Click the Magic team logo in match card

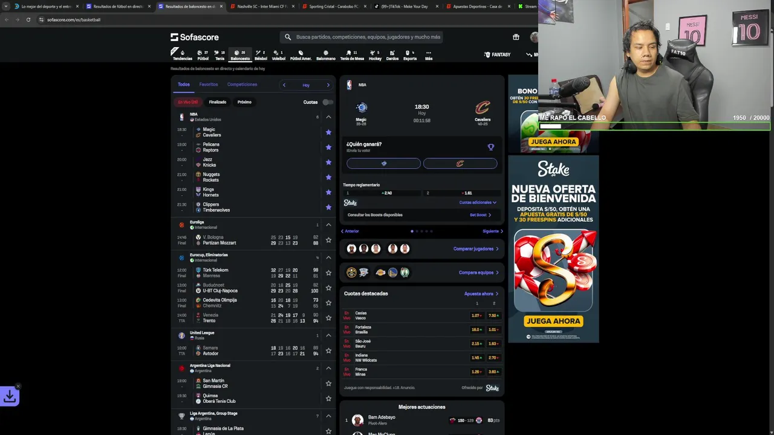click(362, 108)
